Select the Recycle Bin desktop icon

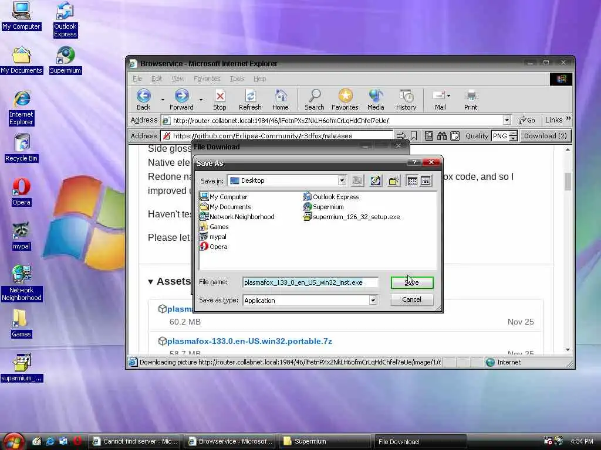[x=22, y=148]
